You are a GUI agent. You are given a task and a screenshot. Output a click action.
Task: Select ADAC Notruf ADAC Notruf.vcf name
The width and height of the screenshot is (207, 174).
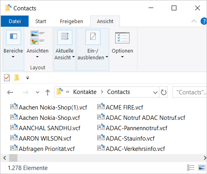click(x=145, y=118)
